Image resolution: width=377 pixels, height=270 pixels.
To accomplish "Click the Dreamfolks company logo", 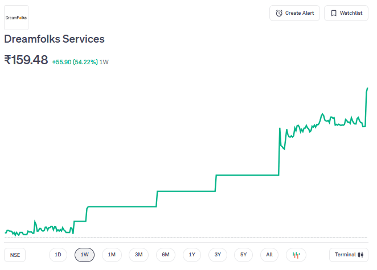I will click(x=16, y=18).
